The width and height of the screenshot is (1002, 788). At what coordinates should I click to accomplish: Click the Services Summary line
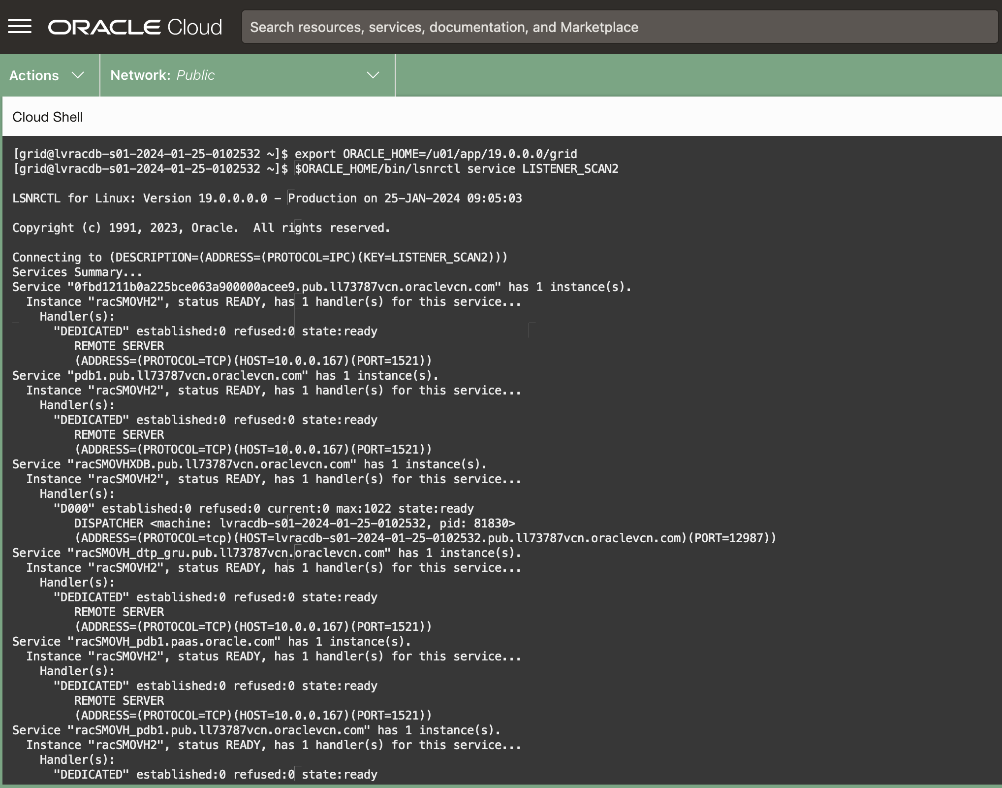tap(77, 272)
